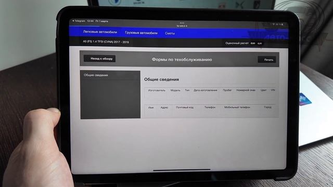
Task: Click the Город field label
Action: [267, 107]
